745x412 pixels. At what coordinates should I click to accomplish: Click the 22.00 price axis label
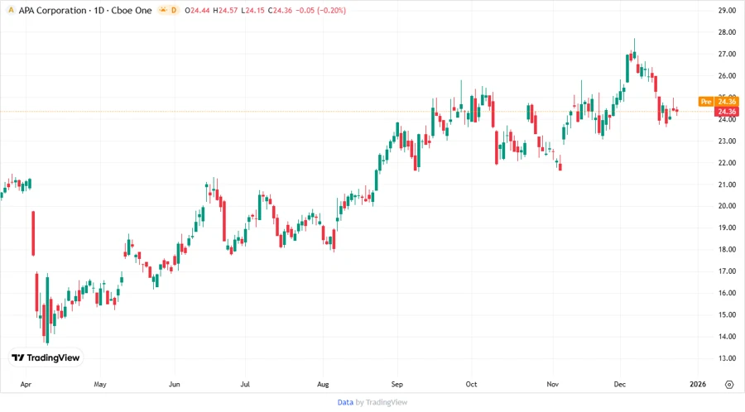[x=727, y=163]
